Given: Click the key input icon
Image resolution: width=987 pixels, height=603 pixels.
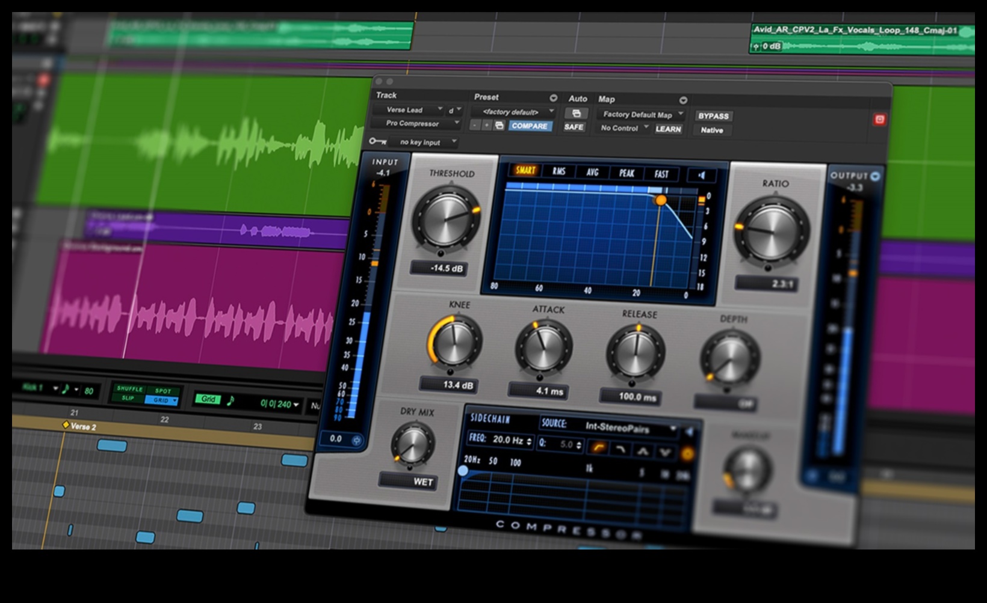Looking at the screenshot, I should tap(378, 141).
